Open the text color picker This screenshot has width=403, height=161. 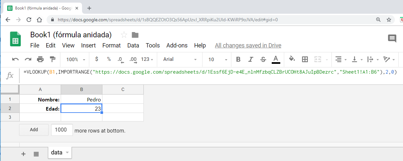tap(276, 59)
